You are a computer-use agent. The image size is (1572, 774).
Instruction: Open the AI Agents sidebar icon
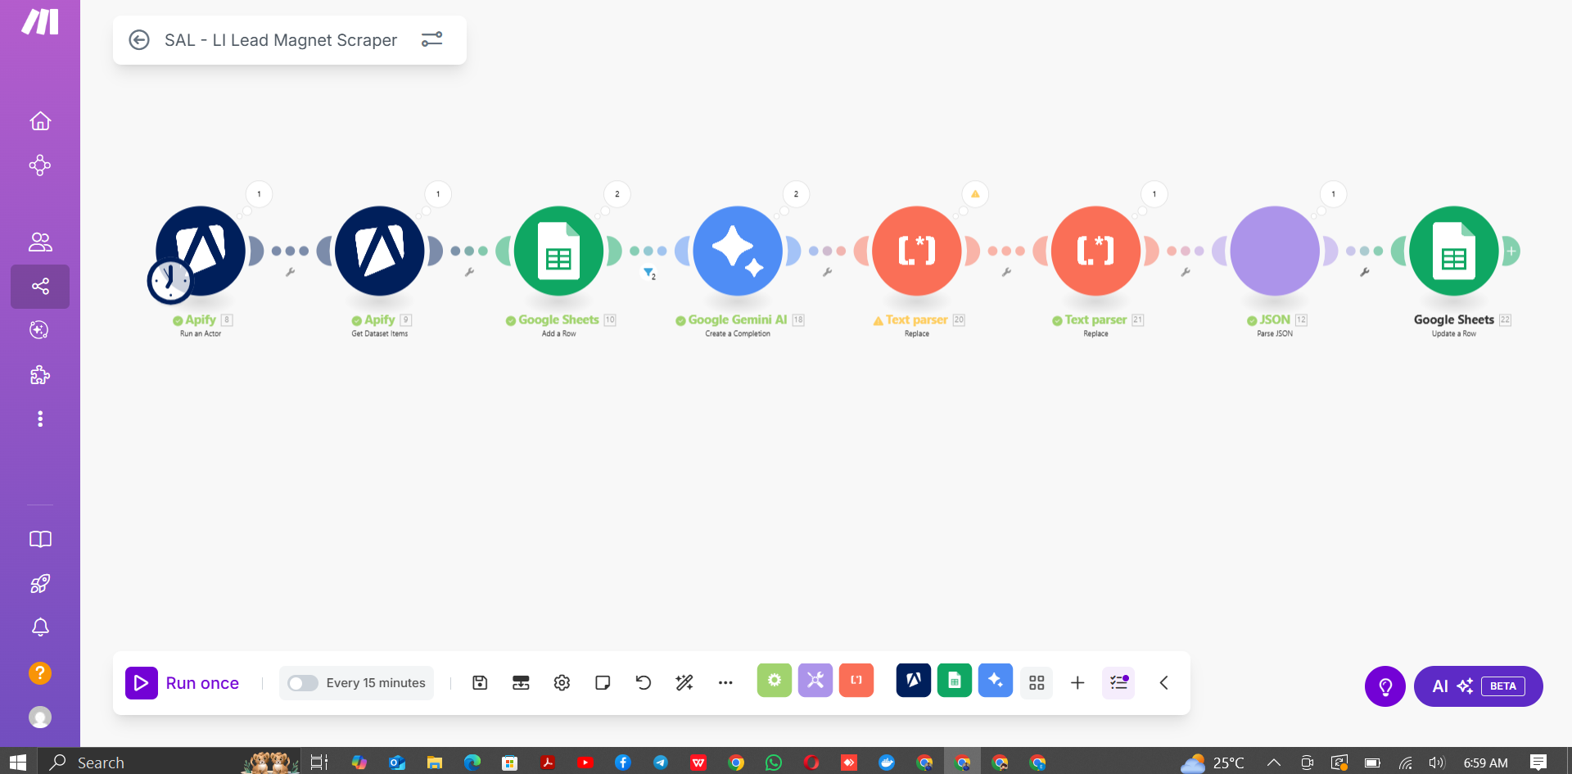point(40,330)
